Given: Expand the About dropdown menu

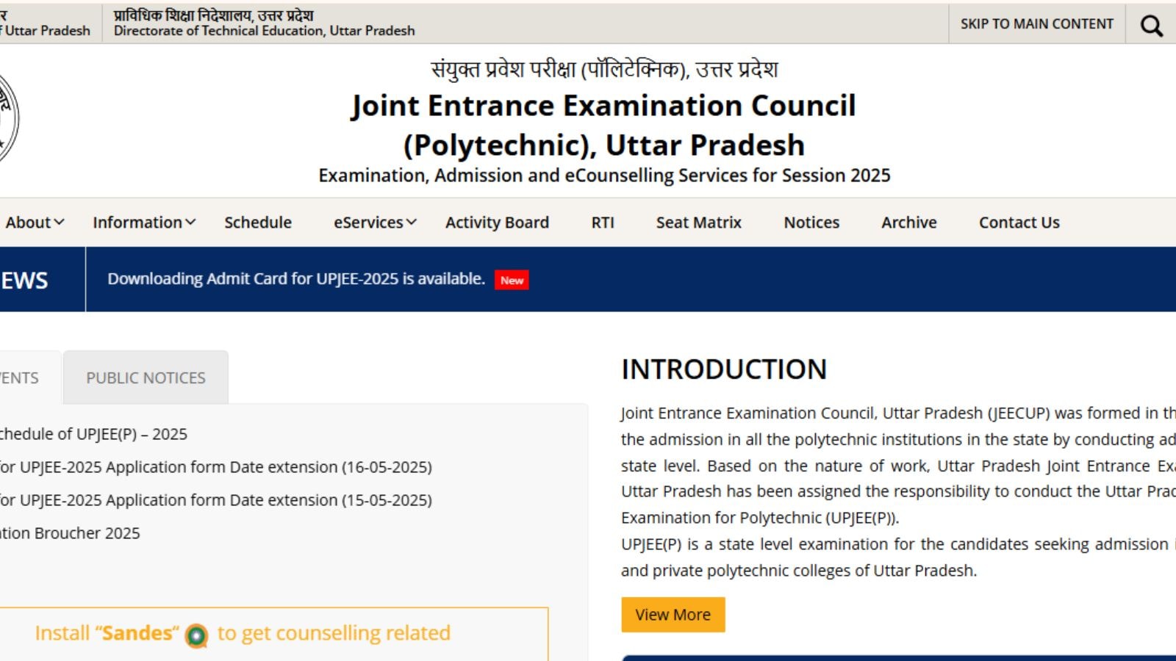Looking at the screenshot, I should click(x=35, y=223).
